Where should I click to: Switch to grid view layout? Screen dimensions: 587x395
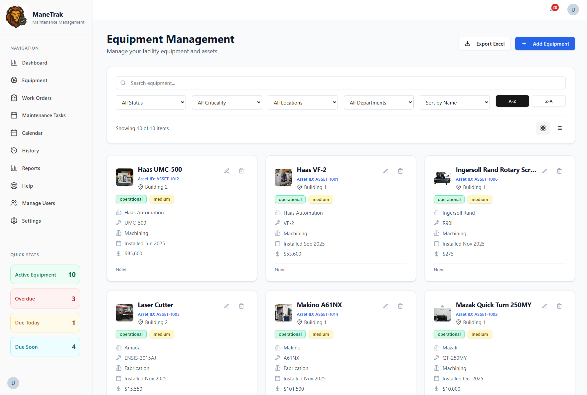pos(543,128)
